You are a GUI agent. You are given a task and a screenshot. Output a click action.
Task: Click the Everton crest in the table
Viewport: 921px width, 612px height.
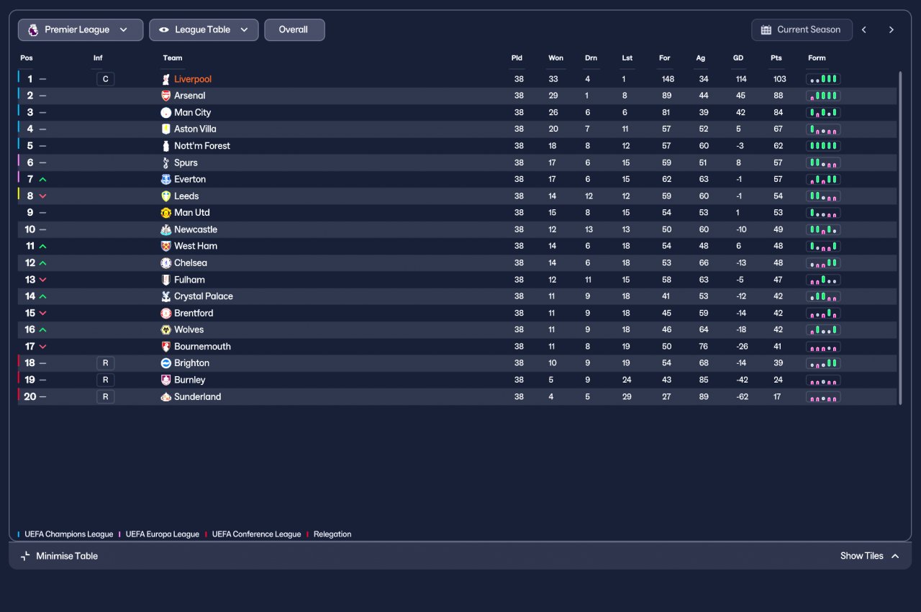tap(166, 179)
